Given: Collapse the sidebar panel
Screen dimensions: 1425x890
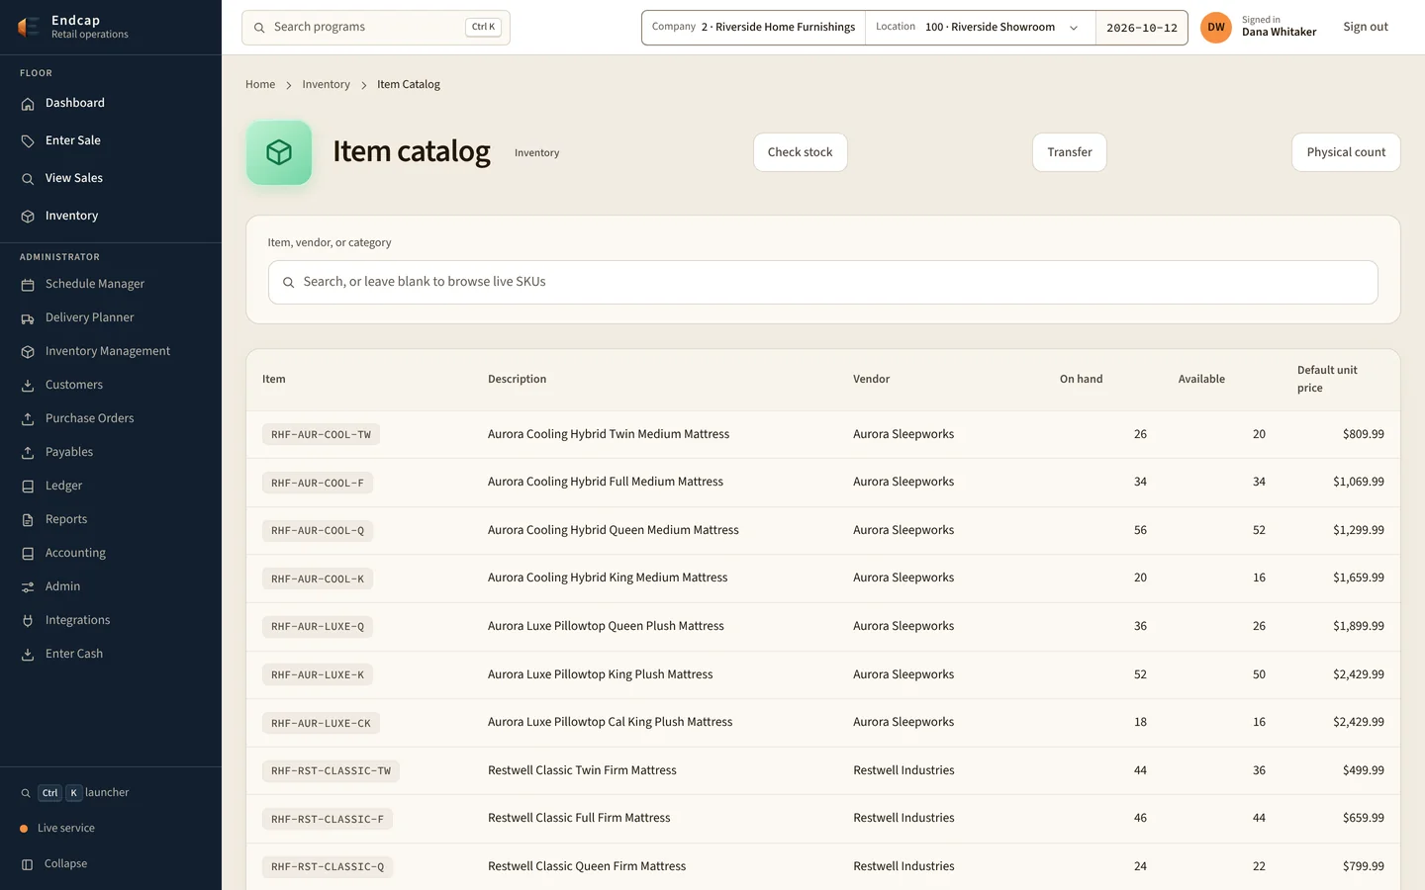Looking at the screenshot, I should tap(54, 864).
